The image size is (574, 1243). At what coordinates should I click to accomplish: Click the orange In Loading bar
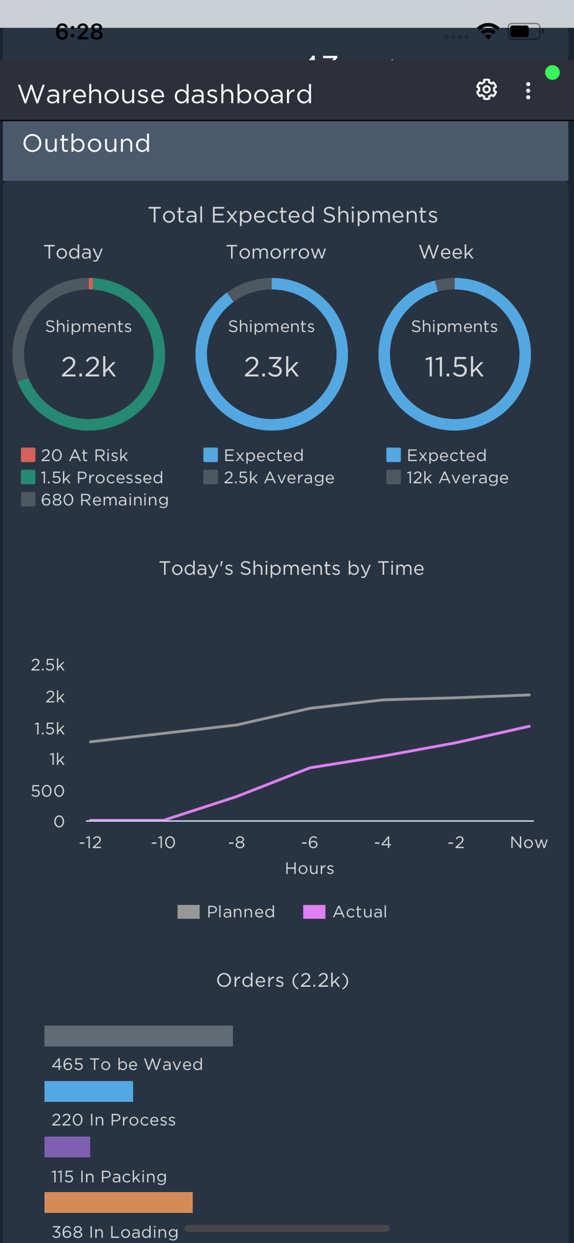click(119, 1202)
